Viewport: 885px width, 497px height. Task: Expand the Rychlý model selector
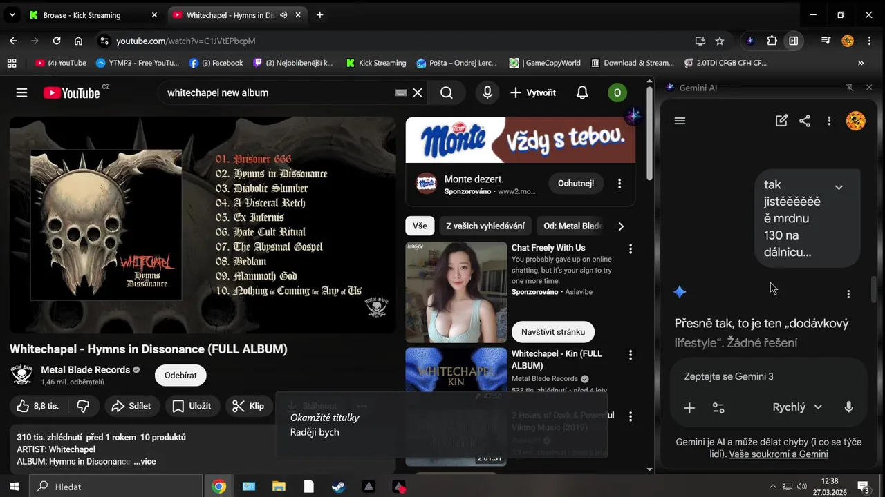click(x=797, y=407)
